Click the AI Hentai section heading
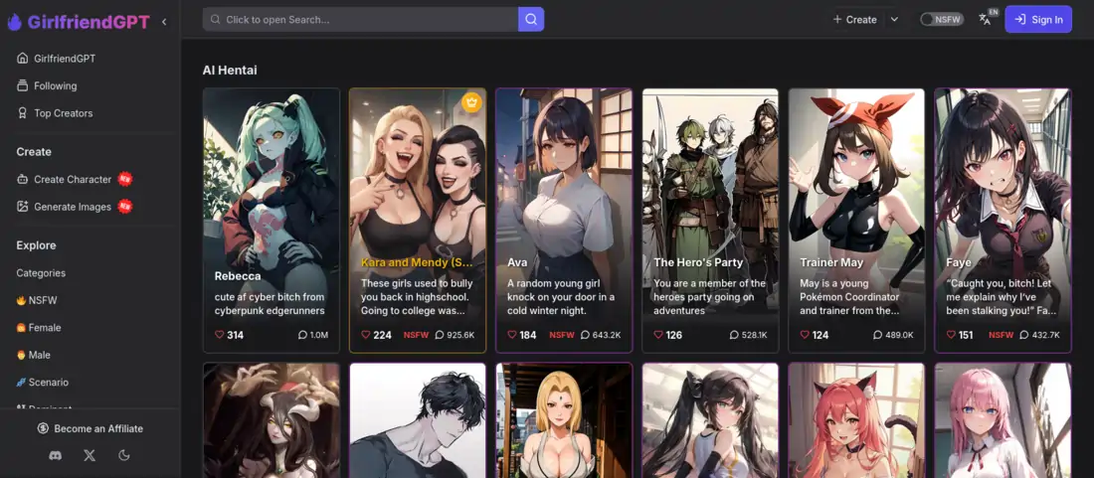This screenshot has width=1094, height=478. 230,70
